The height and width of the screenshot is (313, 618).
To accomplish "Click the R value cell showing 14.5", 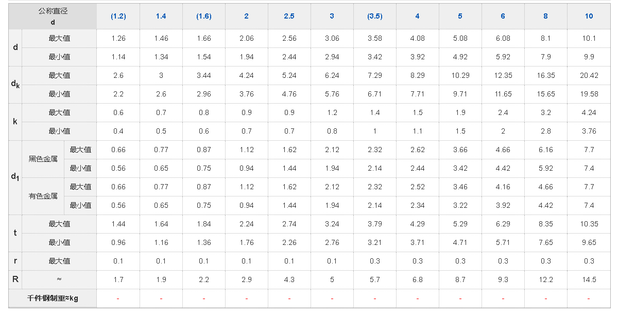I will pos(589,279).
